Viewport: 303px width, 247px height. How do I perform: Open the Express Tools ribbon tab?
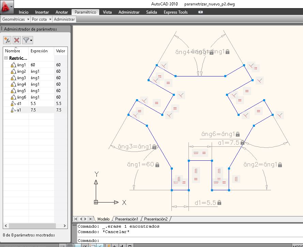(176, 12)
